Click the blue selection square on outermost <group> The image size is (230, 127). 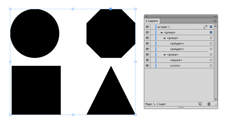(211, 32)
